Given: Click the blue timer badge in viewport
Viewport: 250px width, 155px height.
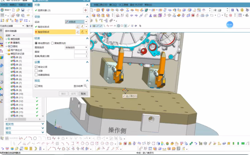Looking at the screenshot, I should pyautogui.click(x=230, y=24).
